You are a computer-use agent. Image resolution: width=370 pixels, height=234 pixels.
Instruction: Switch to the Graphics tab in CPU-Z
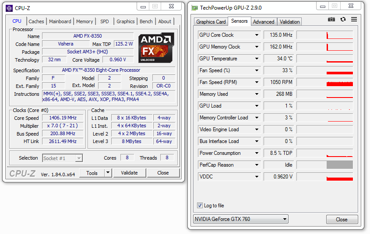coord(125,21)
